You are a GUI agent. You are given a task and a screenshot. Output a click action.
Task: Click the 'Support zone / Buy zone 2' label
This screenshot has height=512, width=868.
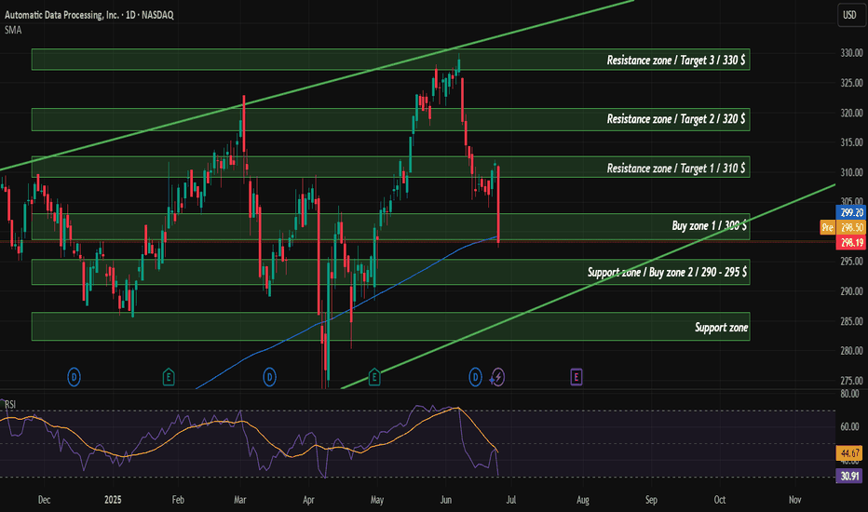pyautogui.click(x=667, y=273)
